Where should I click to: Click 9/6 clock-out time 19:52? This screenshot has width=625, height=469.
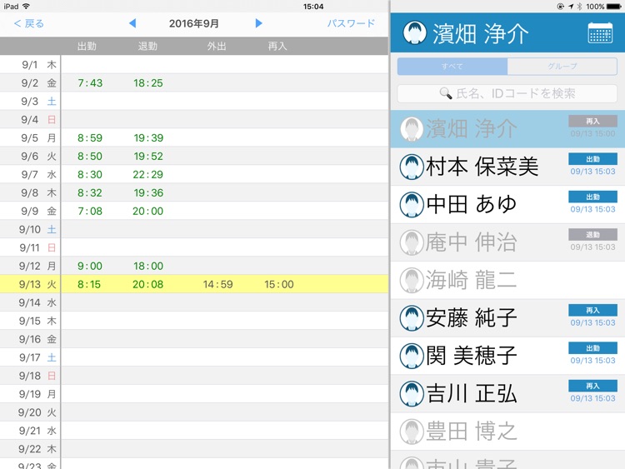click(147, 157)
